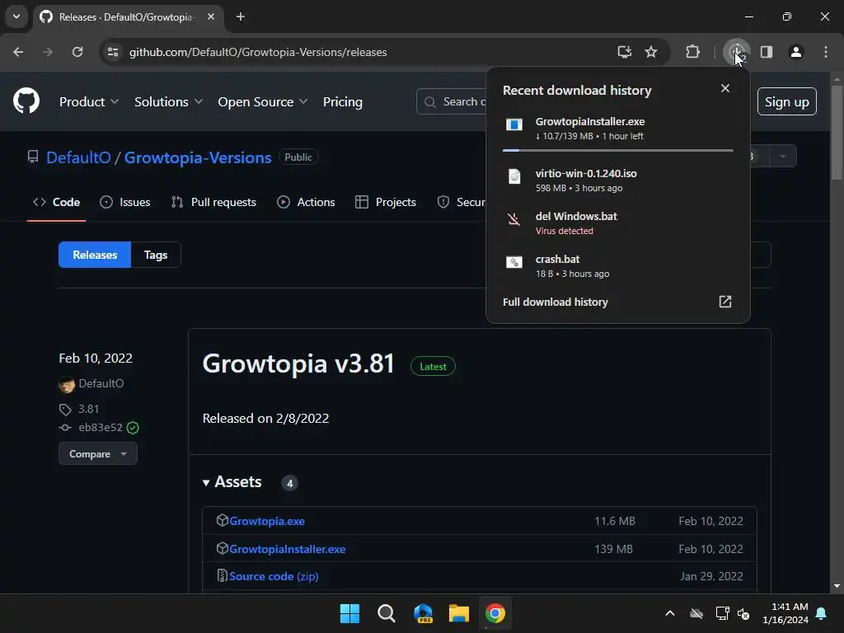Open Windows Start menu
844x633 pixels.
tap(349, 613)
